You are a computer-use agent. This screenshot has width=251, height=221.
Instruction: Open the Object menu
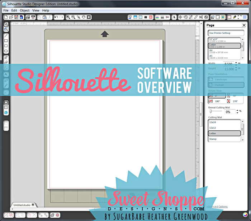25,10
